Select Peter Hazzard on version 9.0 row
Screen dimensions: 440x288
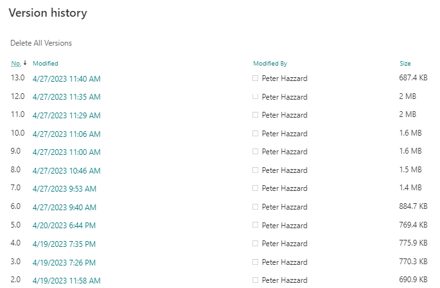point(285,152)
